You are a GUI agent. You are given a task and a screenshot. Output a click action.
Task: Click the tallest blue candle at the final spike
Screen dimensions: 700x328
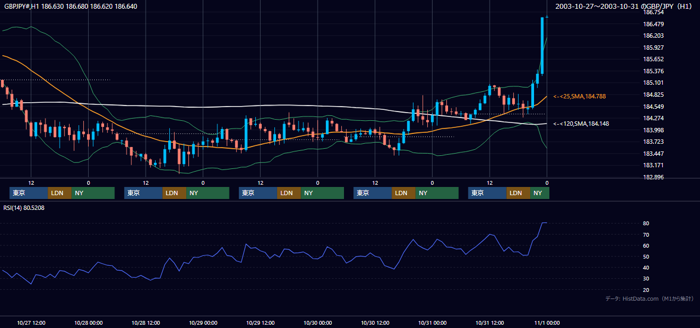coord(542,45)
